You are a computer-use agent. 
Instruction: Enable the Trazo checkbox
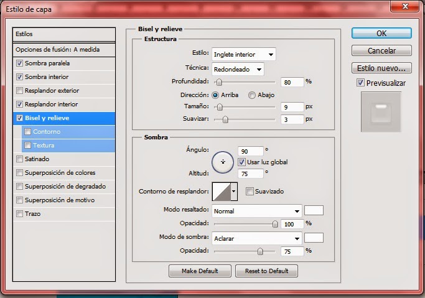click(19, 214)
